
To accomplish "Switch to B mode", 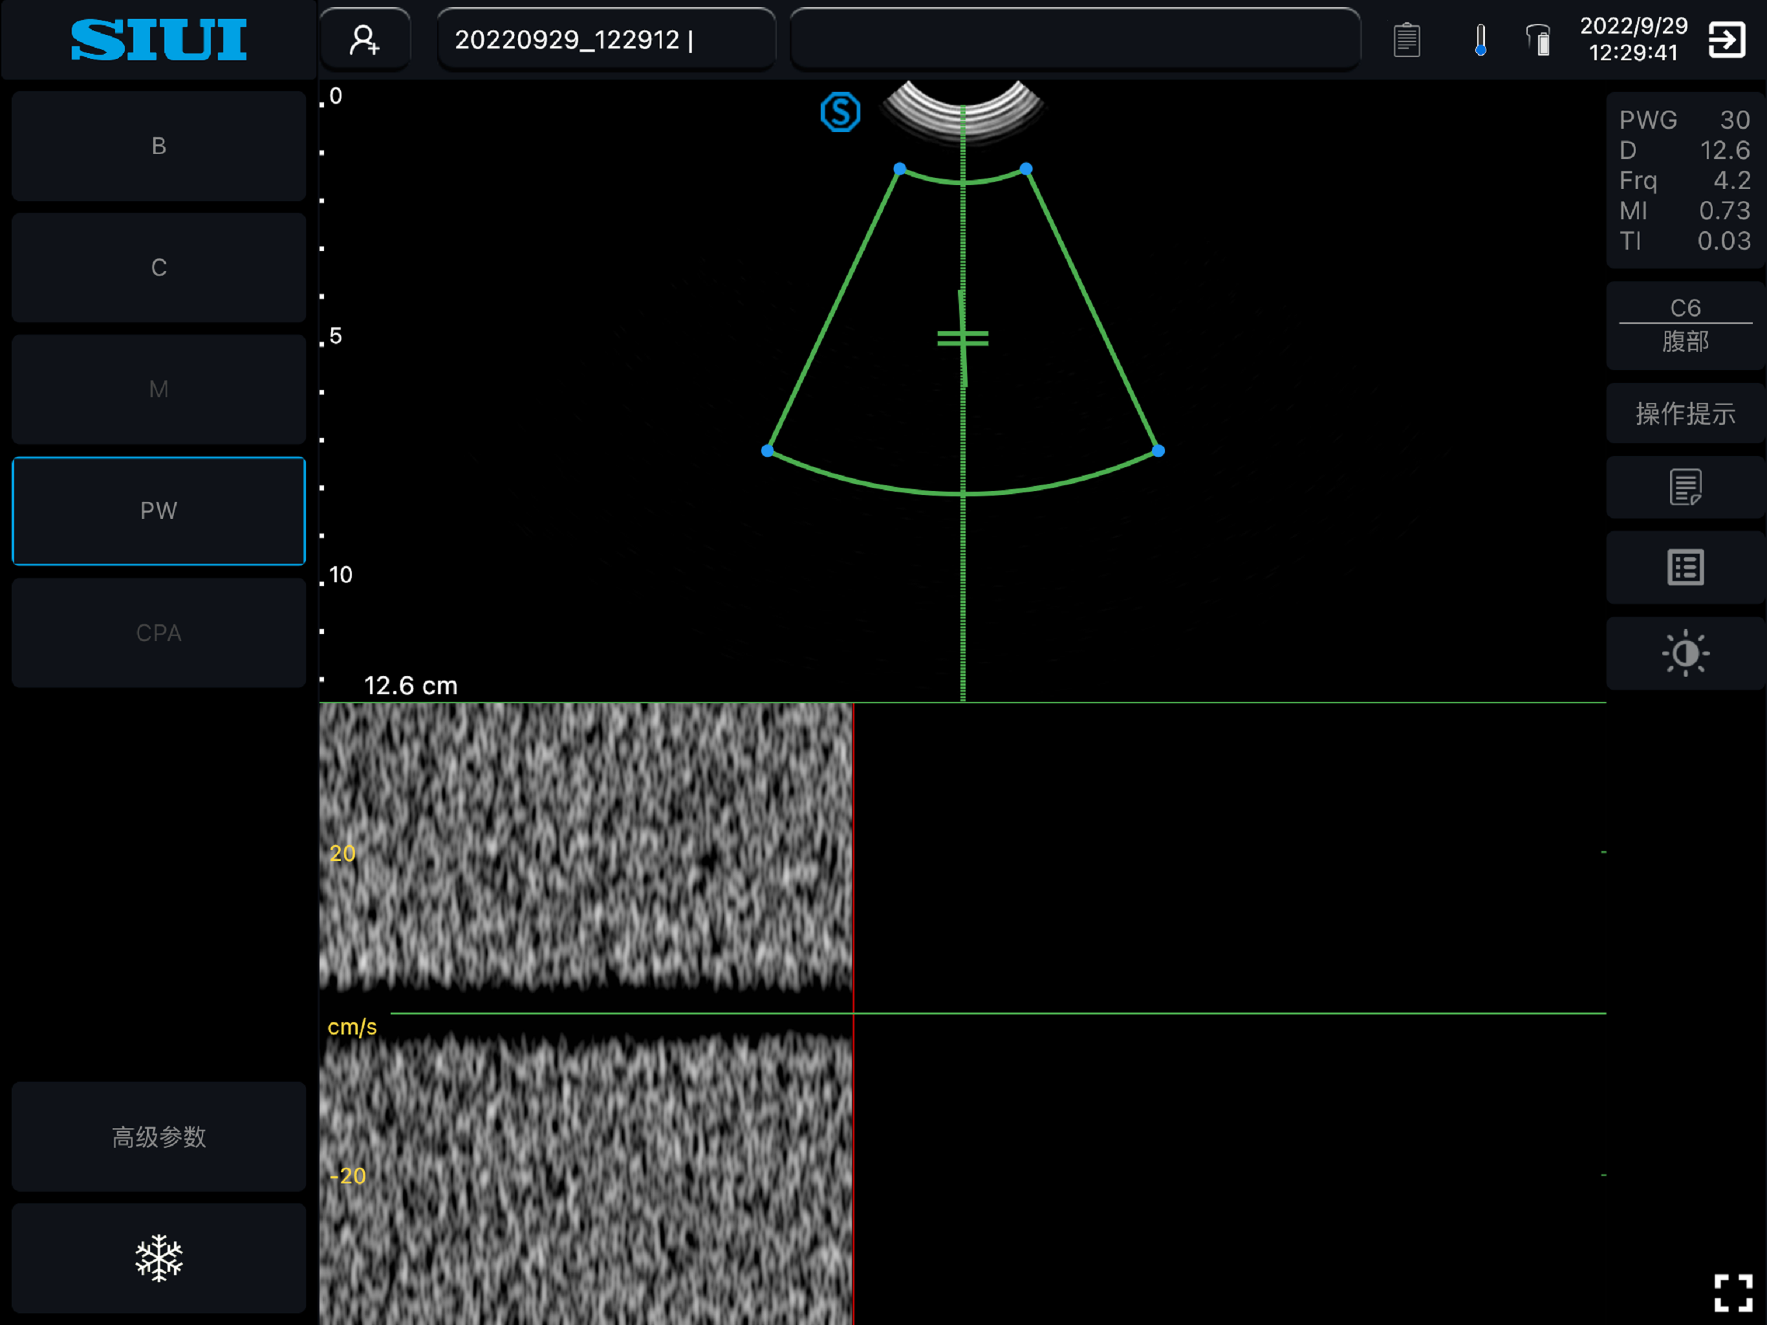I will [159, 146].
